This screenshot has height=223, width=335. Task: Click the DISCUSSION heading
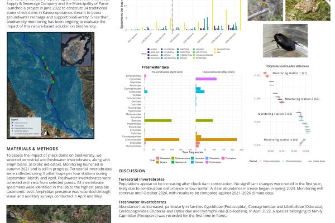coord(132,171)
